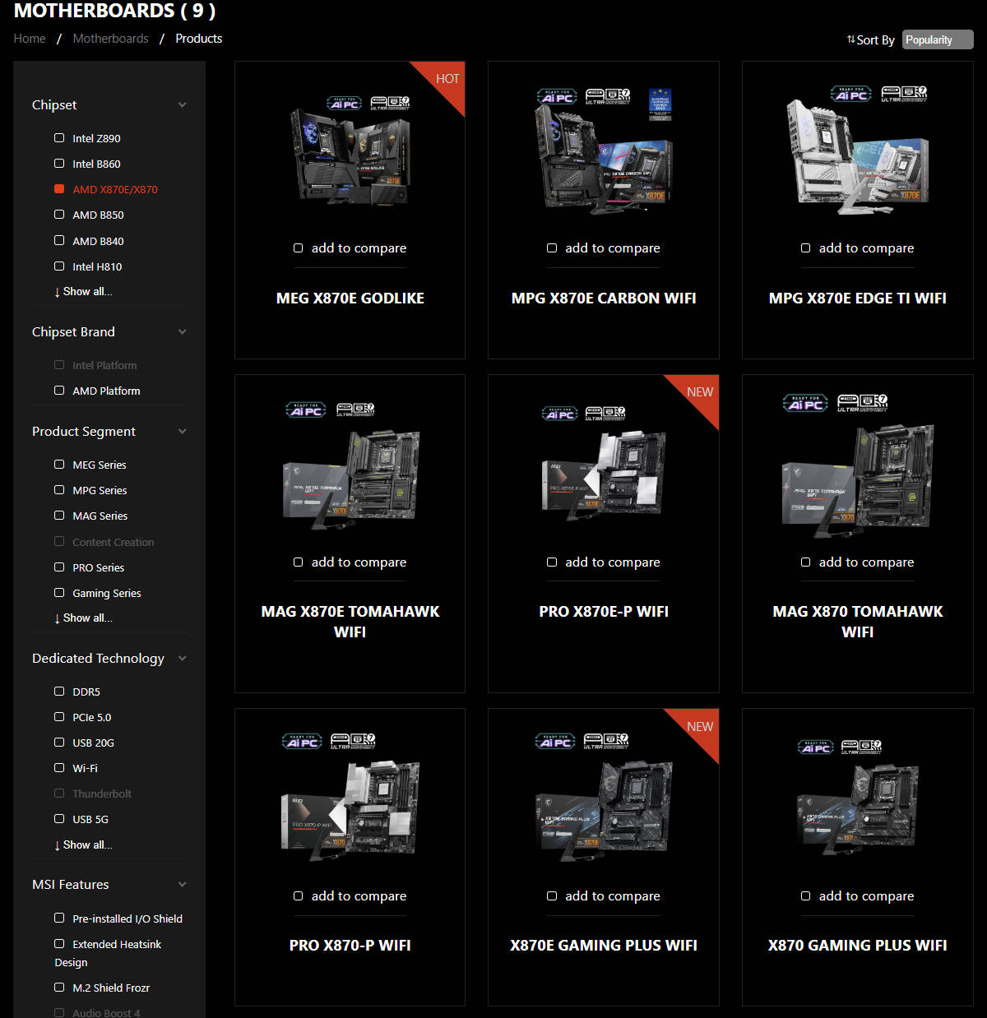Image resolution: width=987 pixels, height=1018 pixels.
Task: Open the MEG X870E GODLIKE product title
Action: pos(350,298)
